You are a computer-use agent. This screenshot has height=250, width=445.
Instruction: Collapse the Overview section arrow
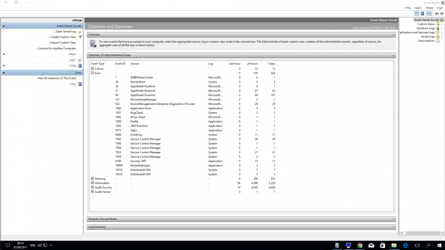[393, 35]
